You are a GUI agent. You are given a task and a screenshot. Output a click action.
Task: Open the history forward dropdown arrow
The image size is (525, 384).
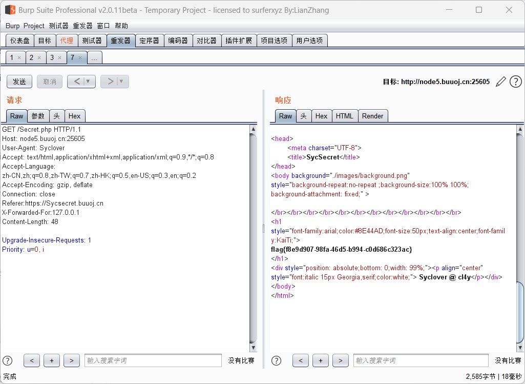[121, 82]
